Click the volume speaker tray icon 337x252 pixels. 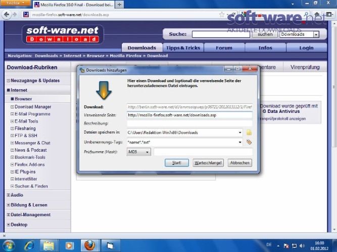[x=302, y=246]
